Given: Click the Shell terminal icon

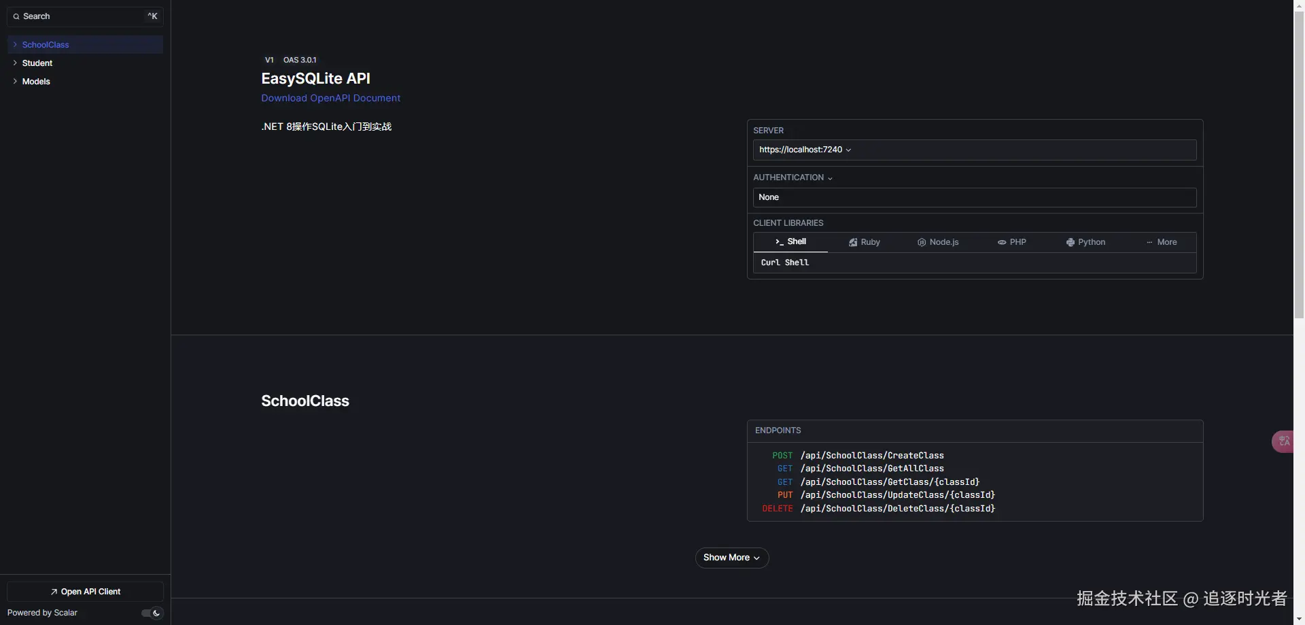Looking at the screenshot, I should point(779,242).
